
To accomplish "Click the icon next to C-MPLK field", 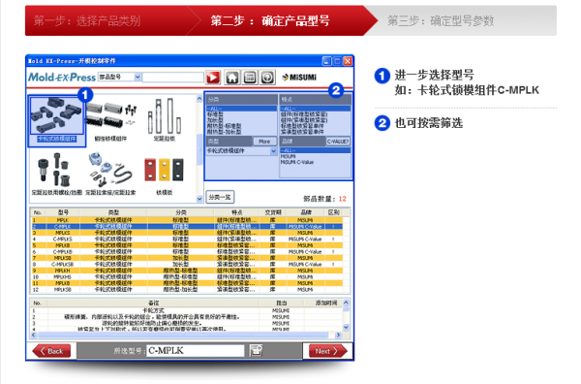I will click(256, 350).
